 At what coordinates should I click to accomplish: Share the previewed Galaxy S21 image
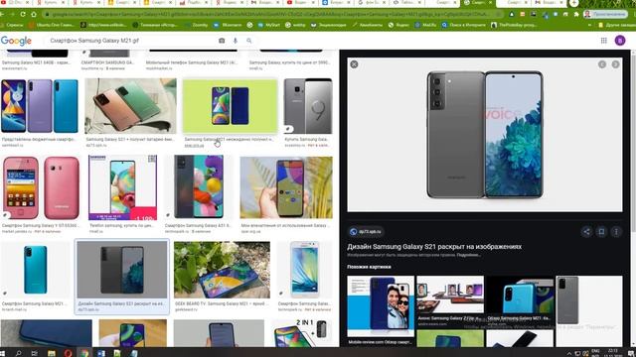click(586, 231)
